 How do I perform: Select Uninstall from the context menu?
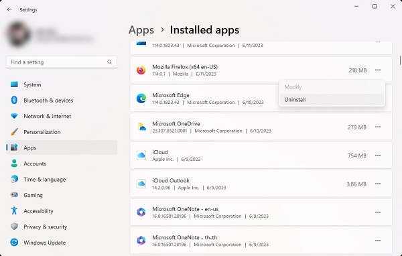(x=332, y=100)
